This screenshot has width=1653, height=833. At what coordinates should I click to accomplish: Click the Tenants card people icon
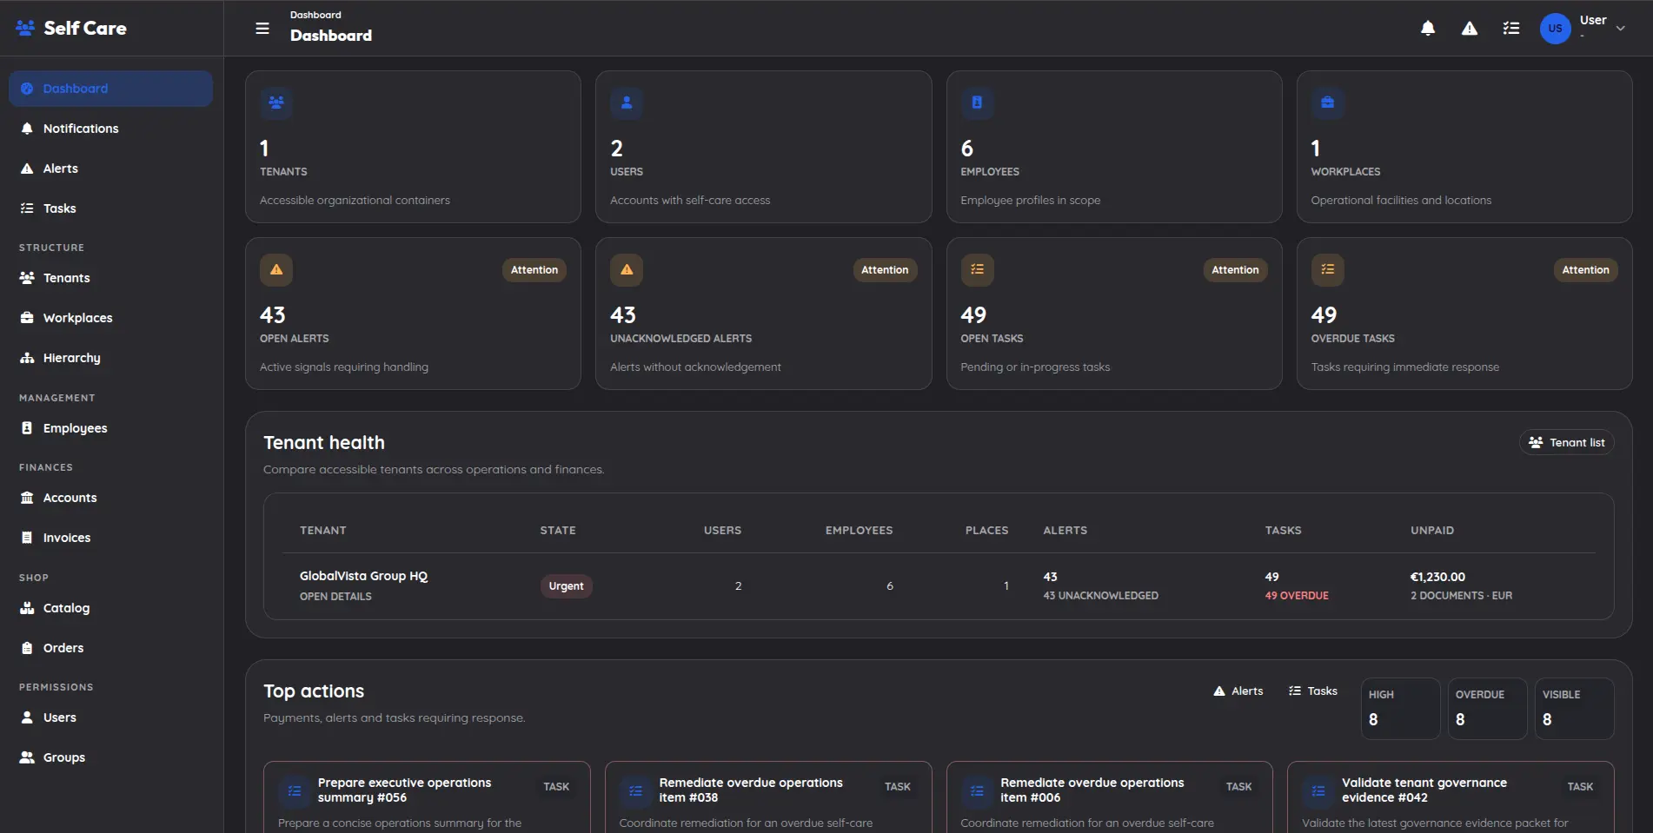(x=276, y=102)
